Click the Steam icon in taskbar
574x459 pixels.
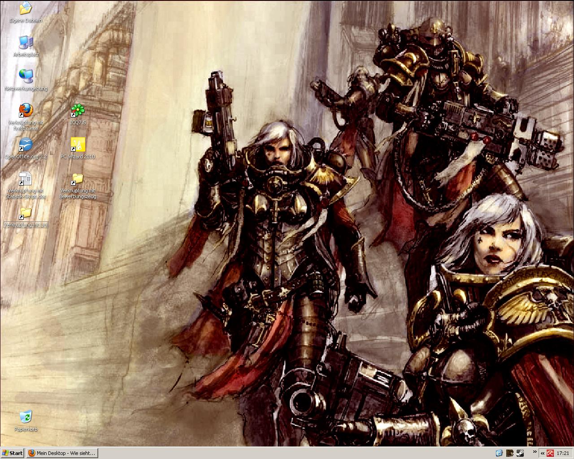tap(520, 453)
